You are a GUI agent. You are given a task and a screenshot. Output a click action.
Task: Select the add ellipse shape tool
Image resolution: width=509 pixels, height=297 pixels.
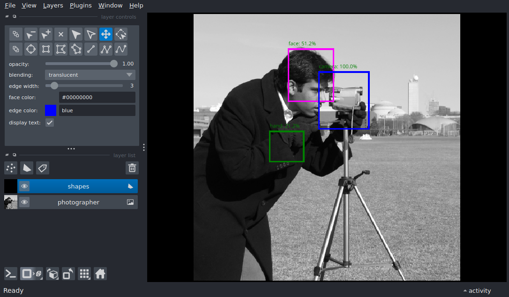(x=31, y=49)
